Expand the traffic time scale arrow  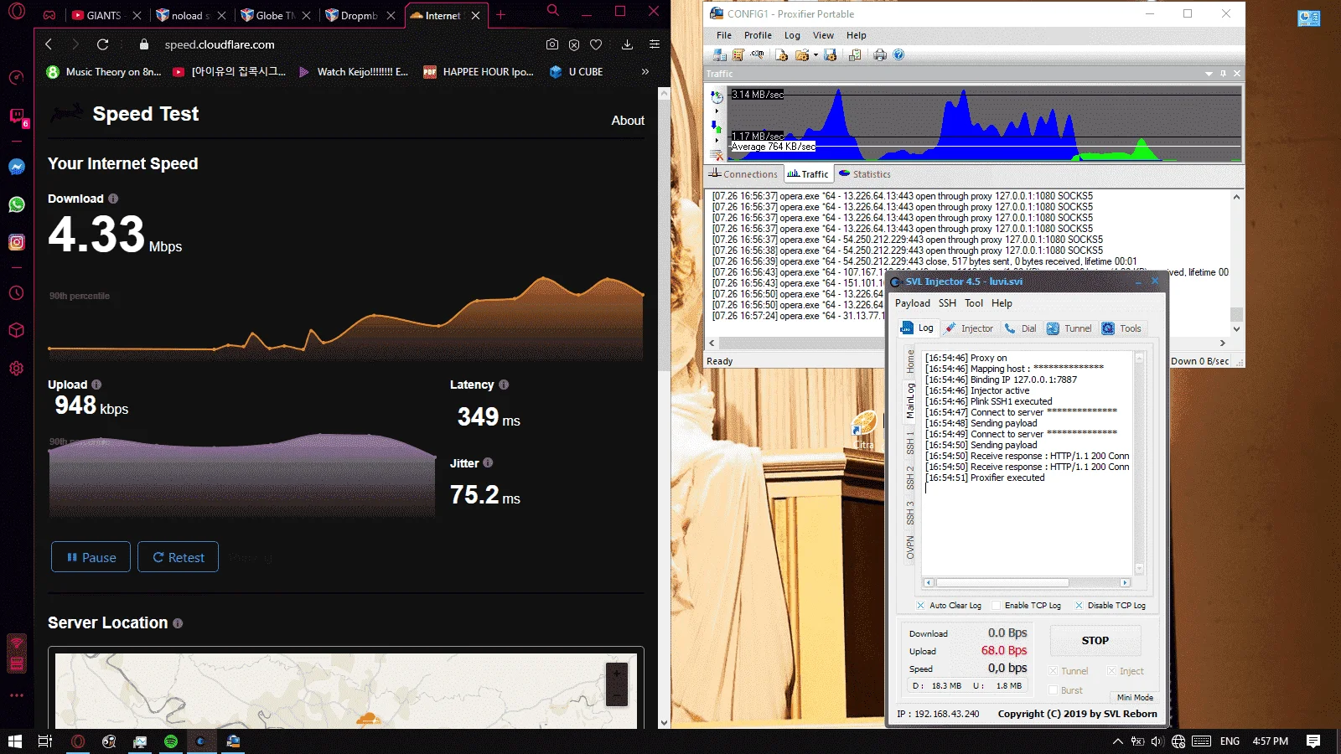pyautogui.click(x=717, y=111)
